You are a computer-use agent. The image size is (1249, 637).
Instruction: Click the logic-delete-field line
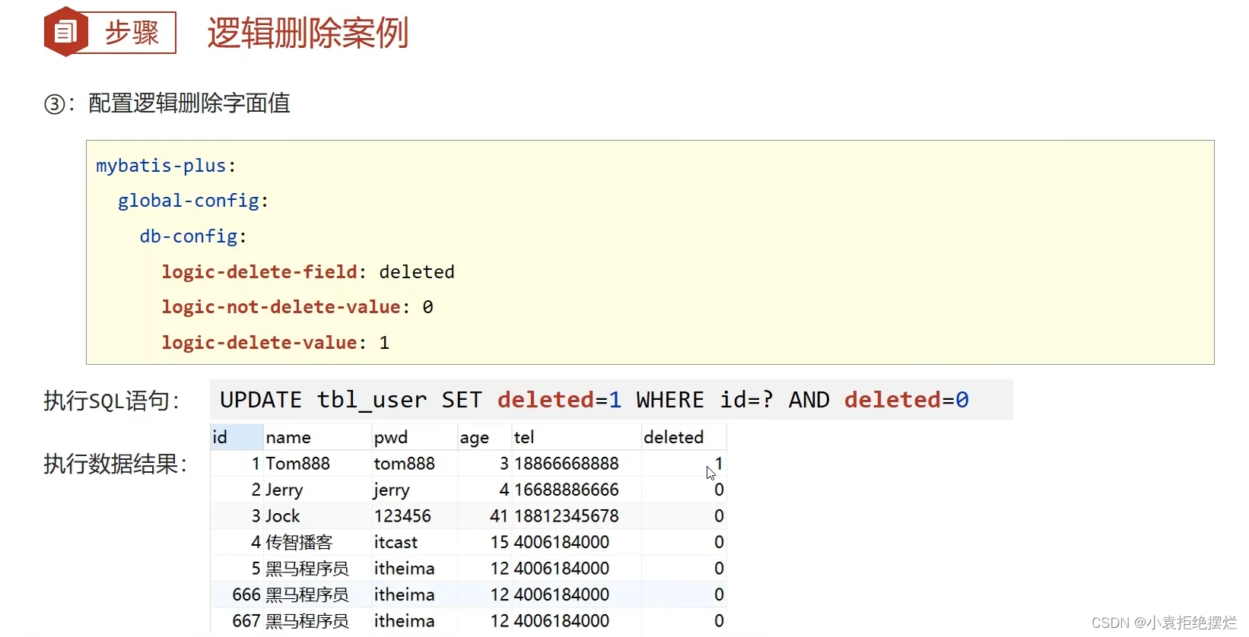coord(308,272)
